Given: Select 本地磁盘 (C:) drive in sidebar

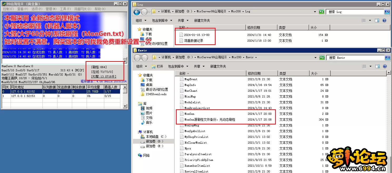Looking at the screenshot, I should coord(156,137).
